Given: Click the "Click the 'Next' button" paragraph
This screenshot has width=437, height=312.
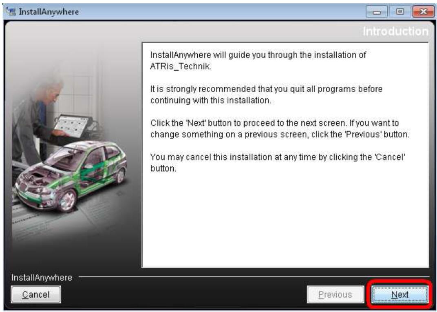Looking at the screenshot, I should [280, 128].
